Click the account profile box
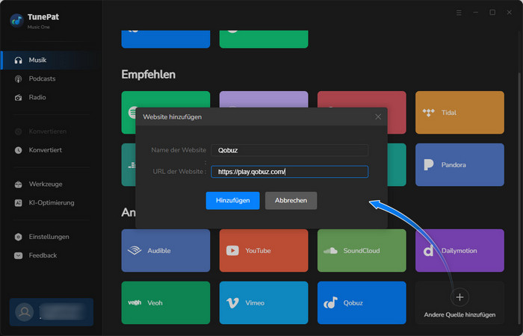Viewport: 523px width, 336px height. click(52, 312)
